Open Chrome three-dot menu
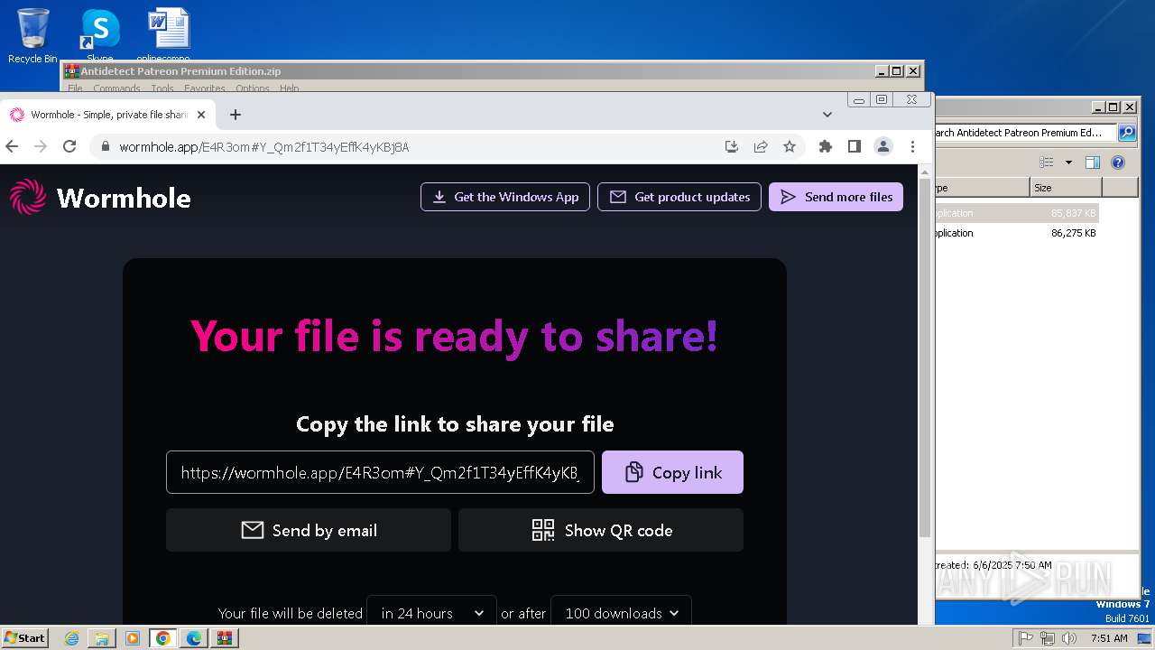Viewport: 1155px width, 650px height. point(912,146)
